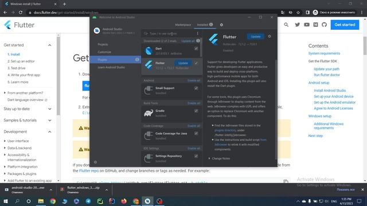
Task: Toggle Flutter plugin enabled checkbox
Action: pyautogui.click(x=196, y=63)
